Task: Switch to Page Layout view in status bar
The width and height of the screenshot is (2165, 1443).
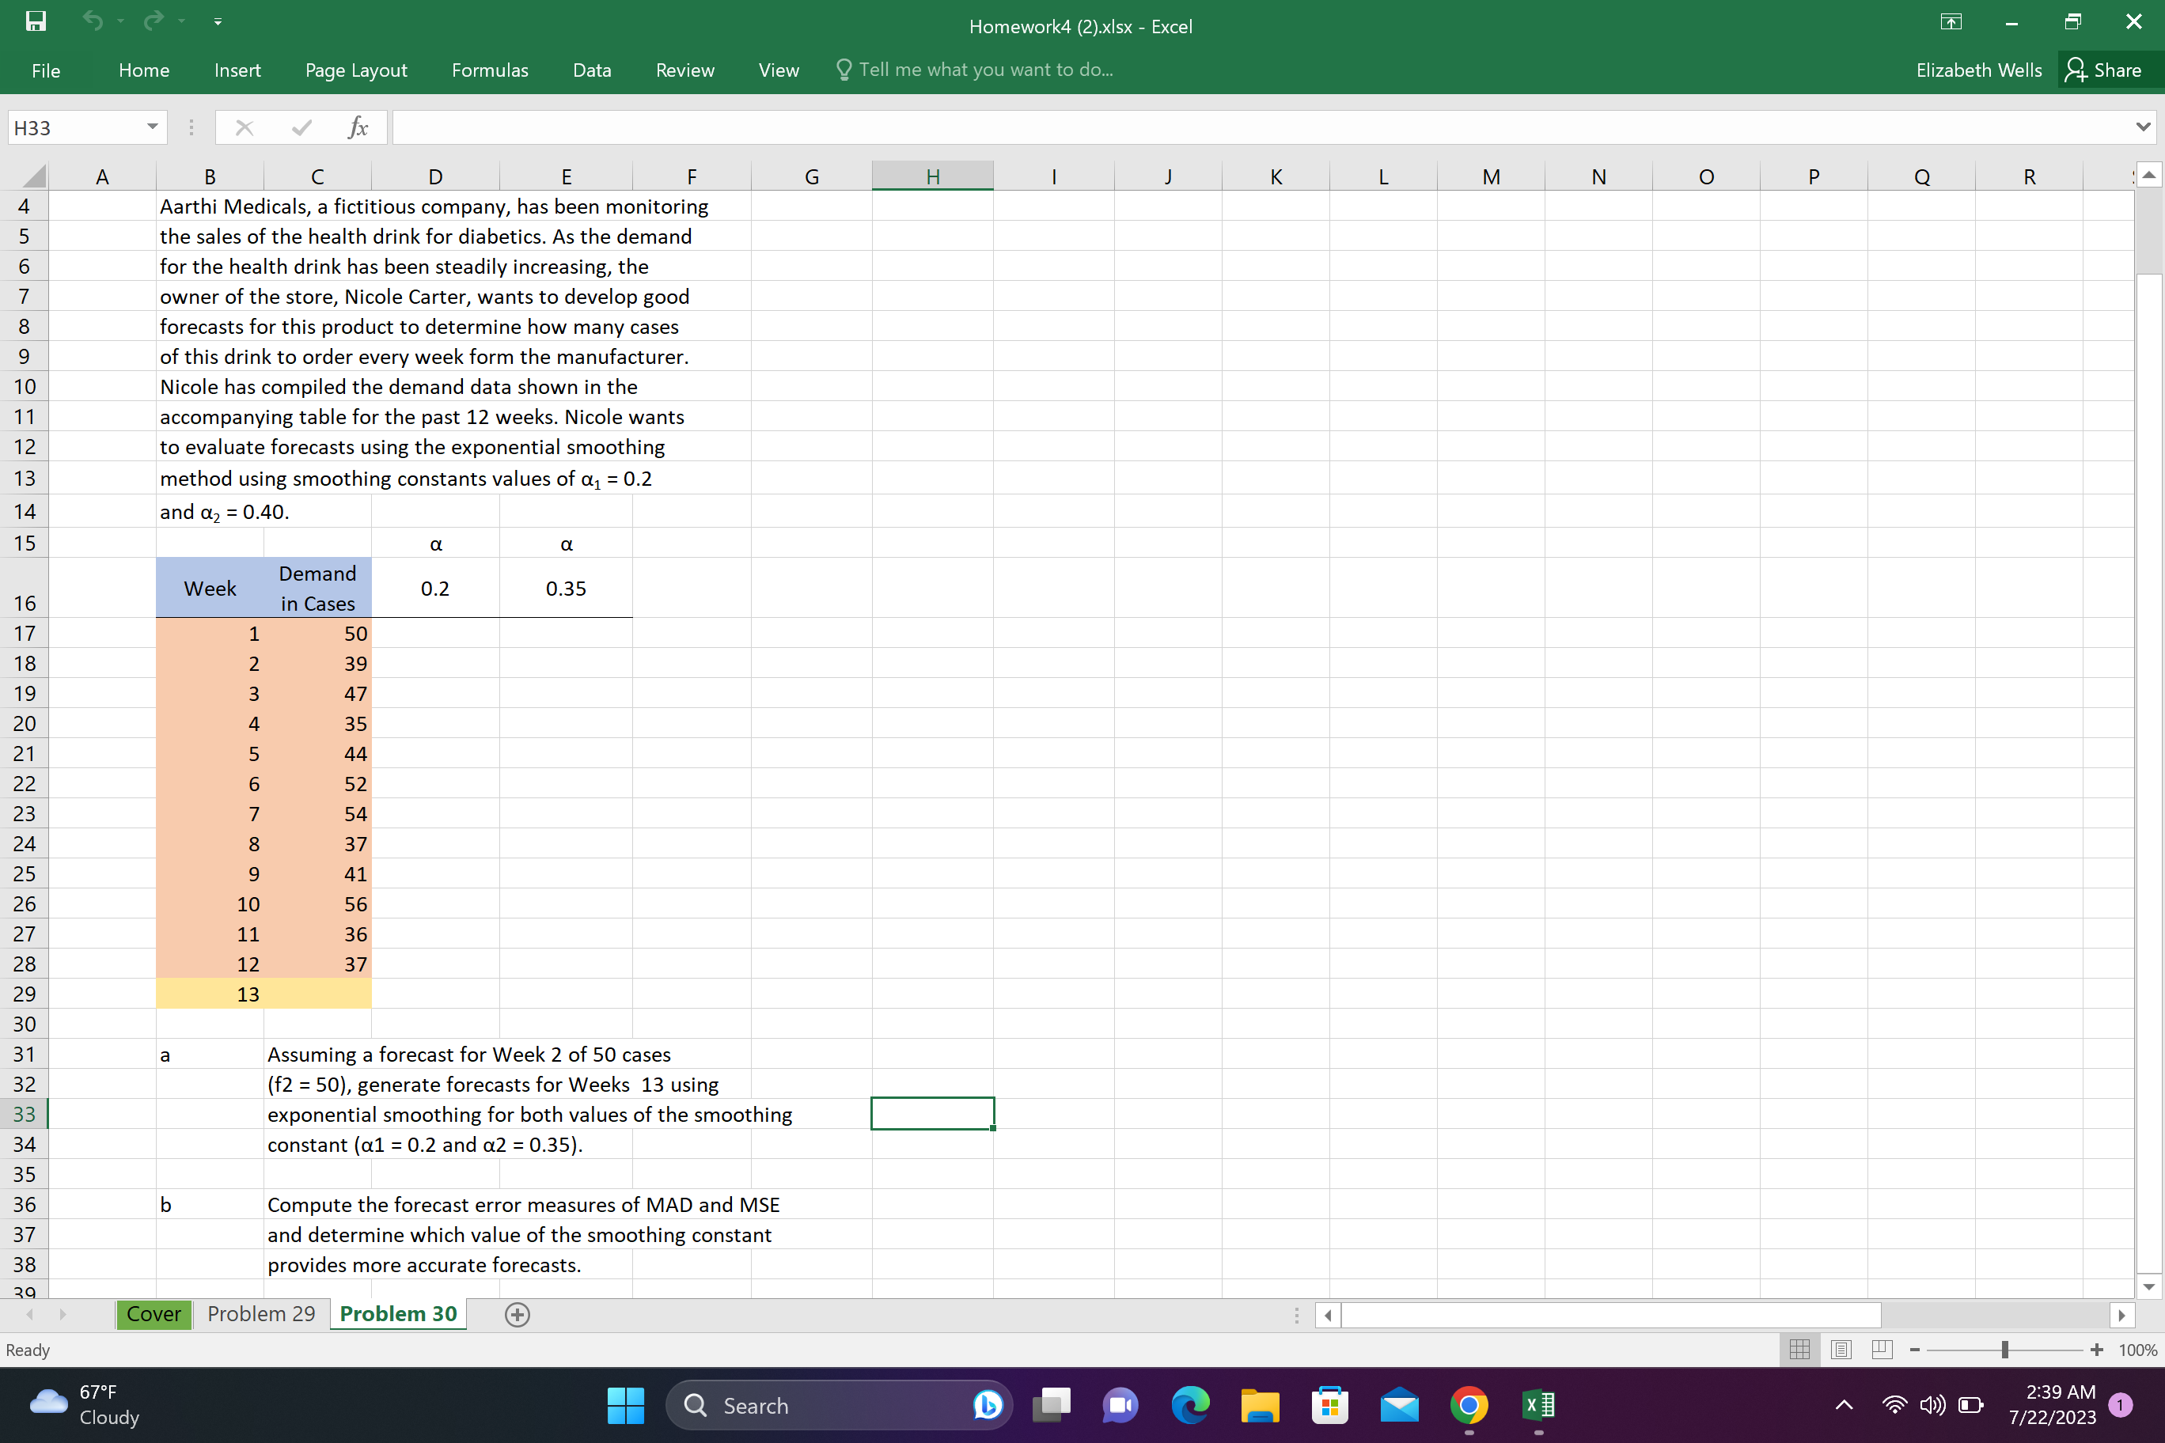Action: tap(1841, 1349)
